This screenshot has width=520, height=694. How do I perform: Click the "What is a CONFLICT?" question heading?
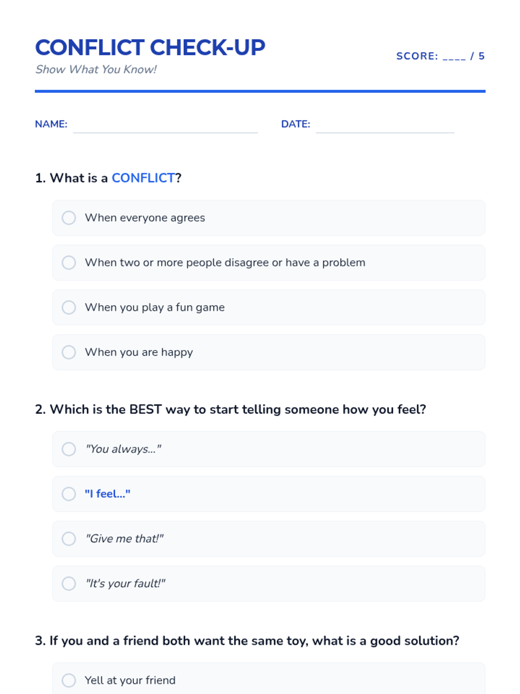click(x=108, y=178)
